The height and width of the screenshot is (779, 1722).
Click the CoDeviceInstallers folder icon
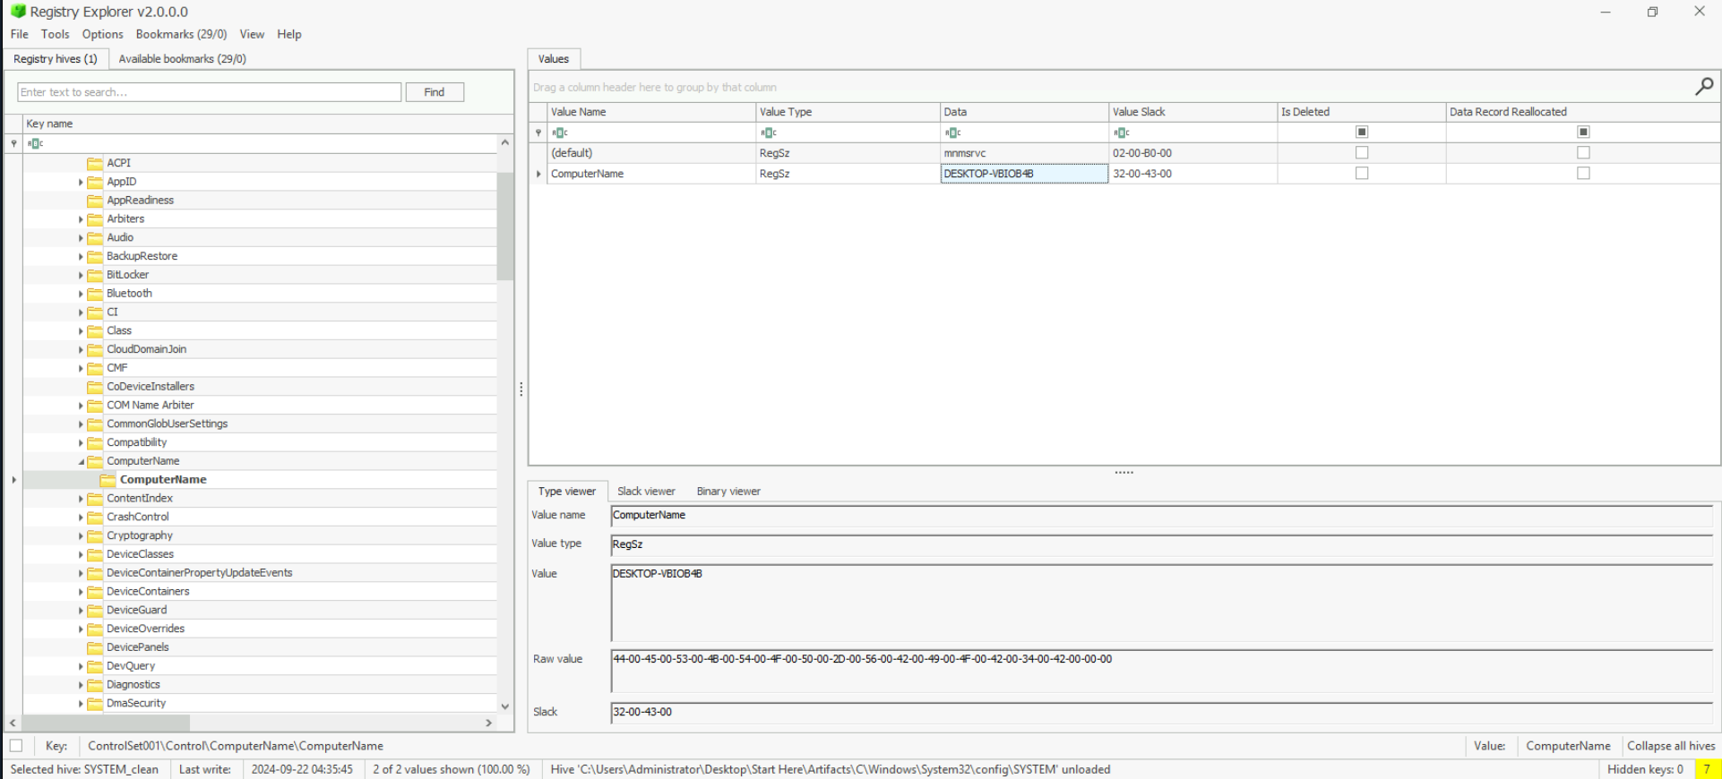tap(95, 387)
